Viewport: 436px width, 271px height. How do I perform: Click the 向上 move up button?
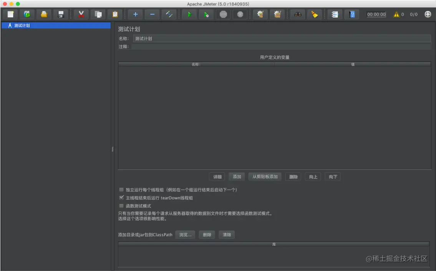click(x=313, y=177)
